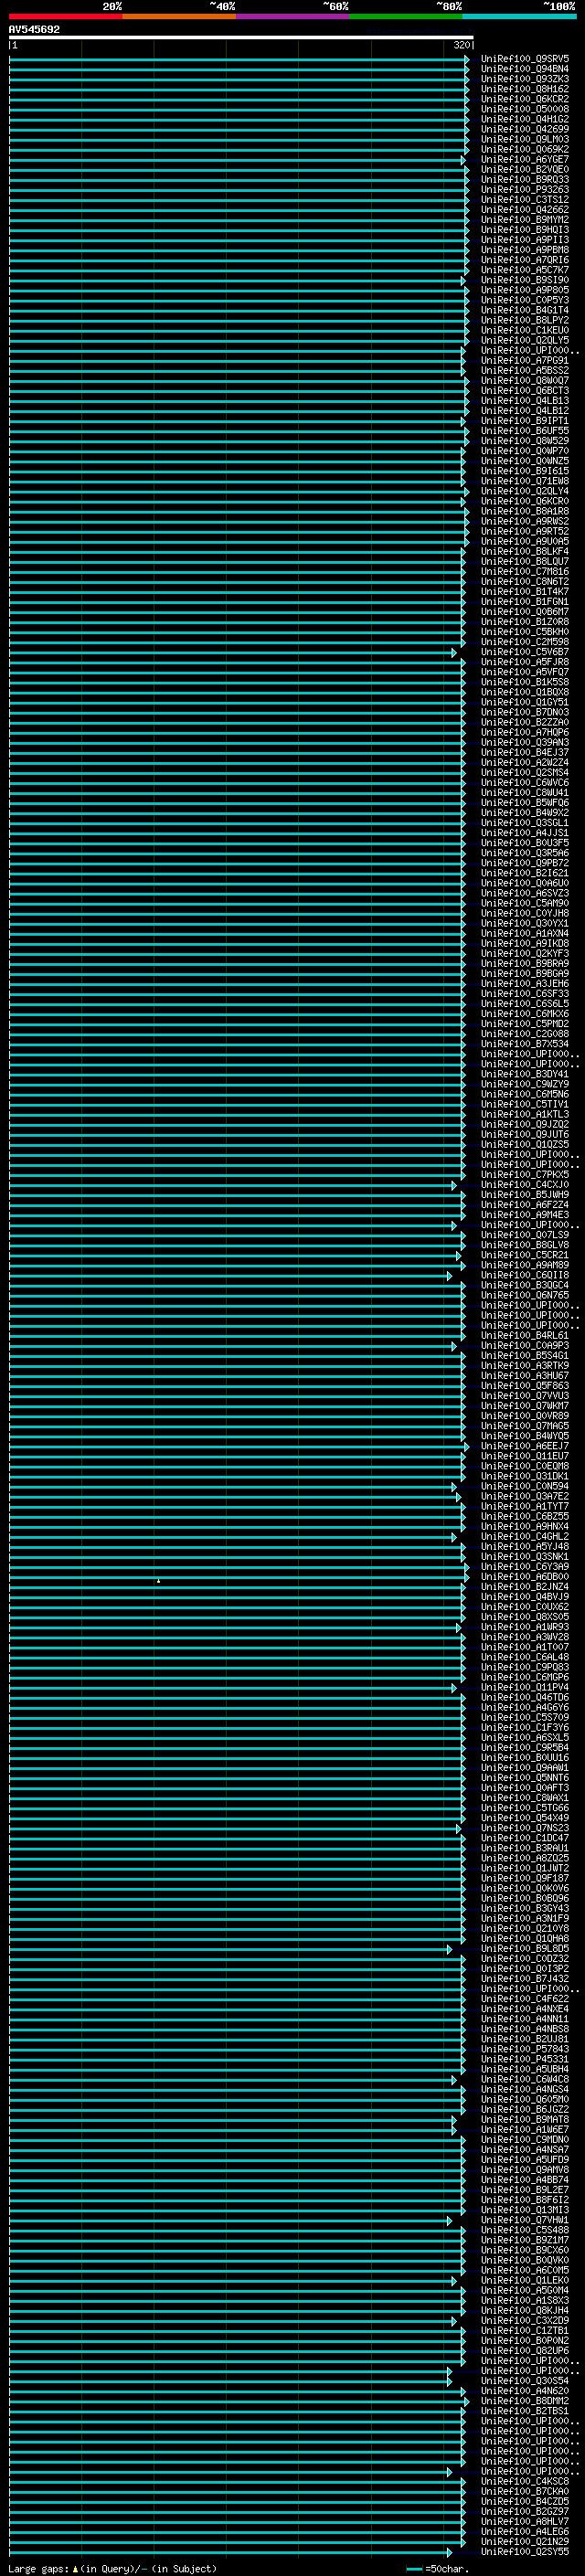
Task: Select hit UniRef100_Q6N765
Action: pos(525,1295)
